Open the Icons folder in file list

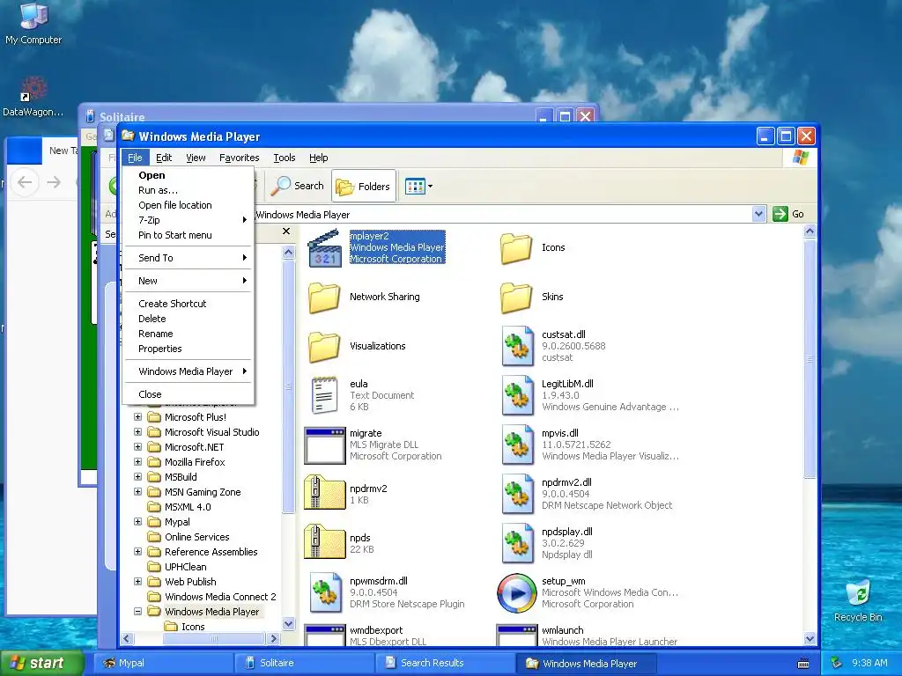tap(516, 247)
